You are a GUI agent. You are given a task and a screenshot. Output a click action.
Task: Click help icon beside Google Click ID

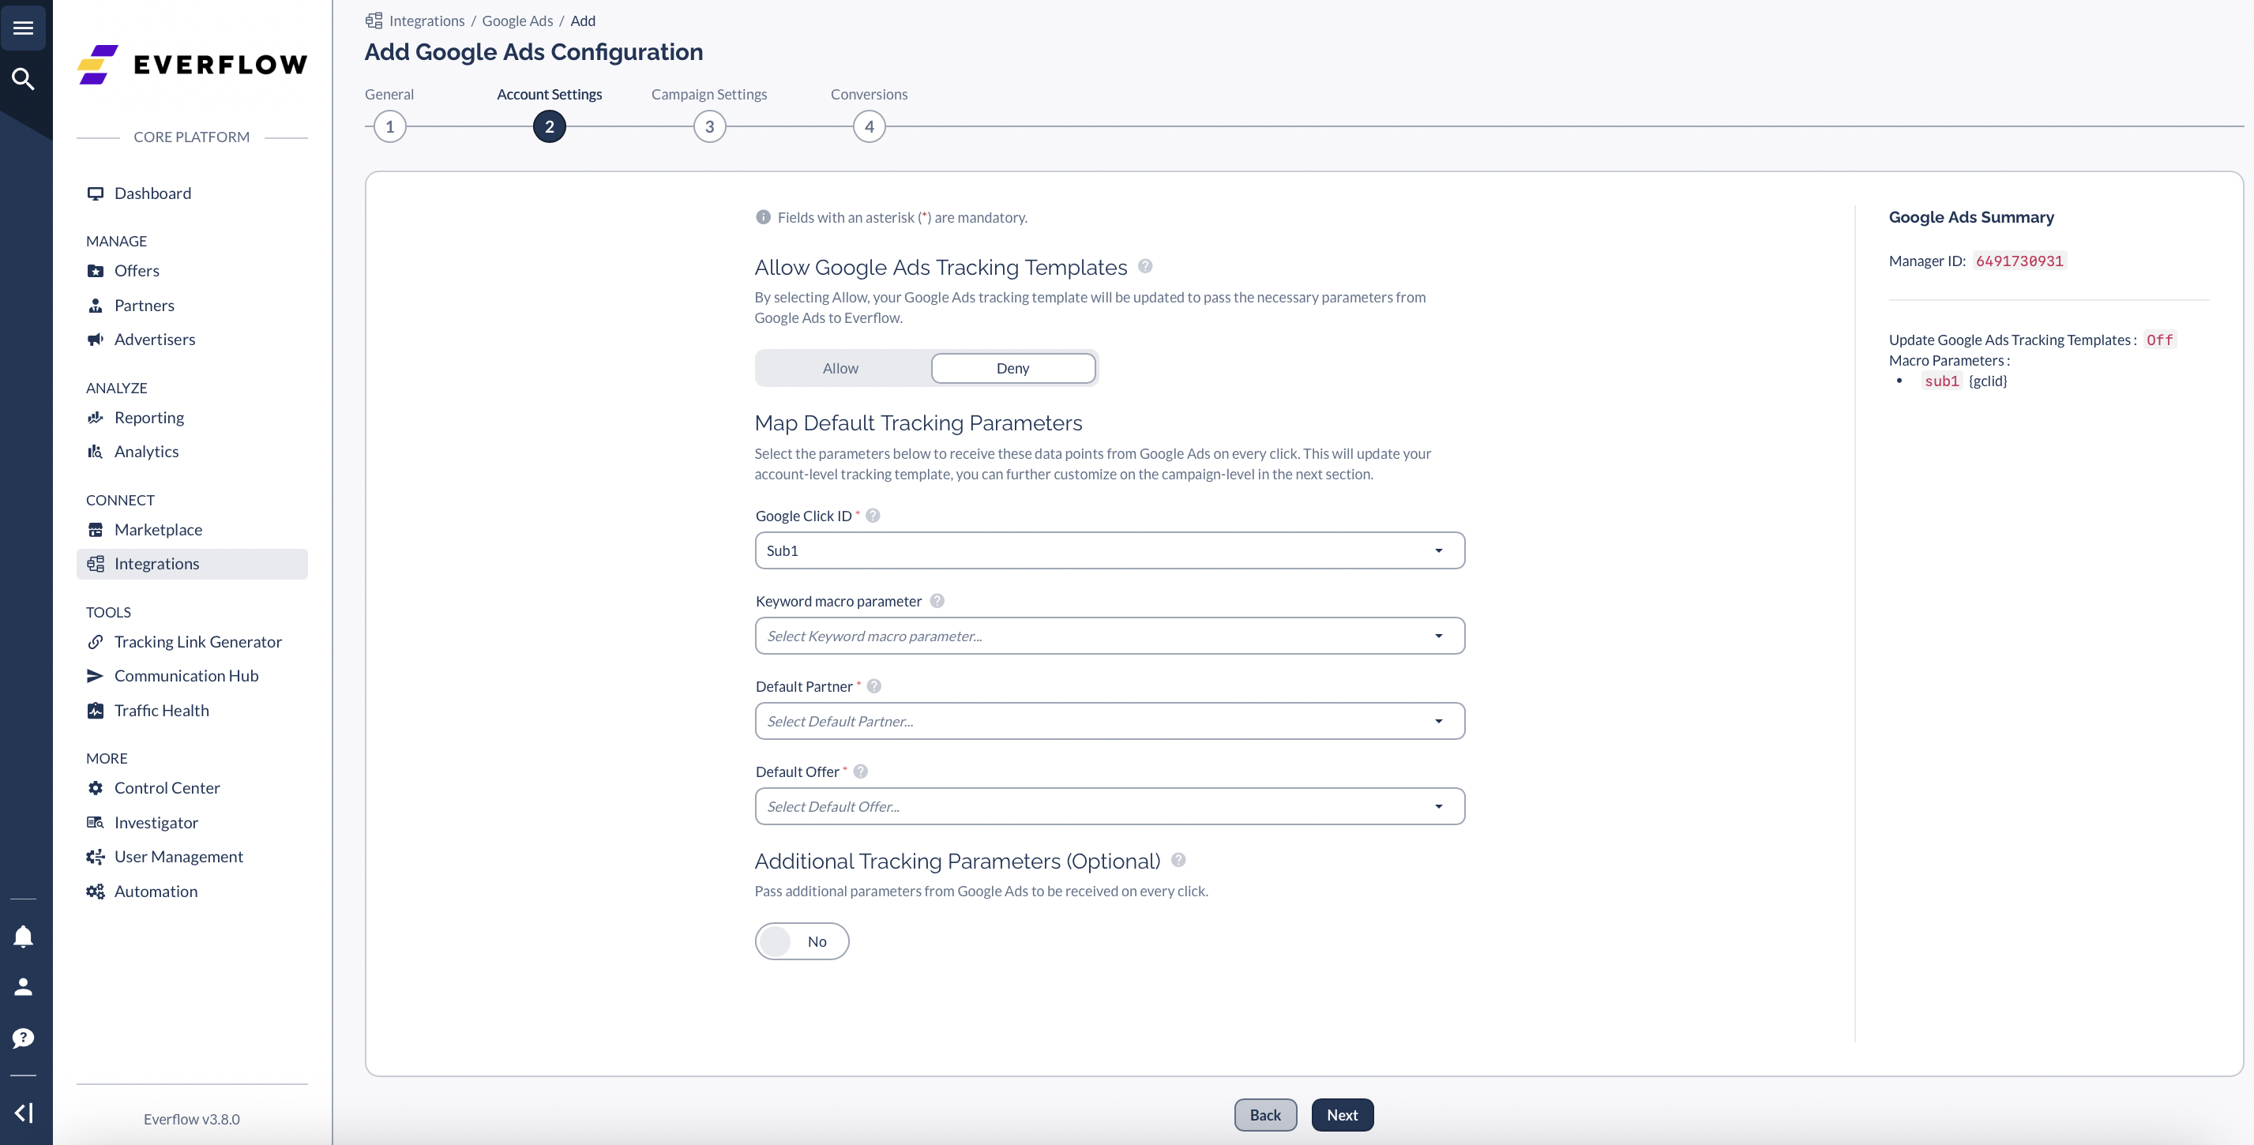(x=873, y=515)
